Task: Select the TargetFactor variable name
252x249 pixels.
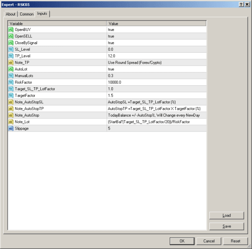Action: coord(25,95)
